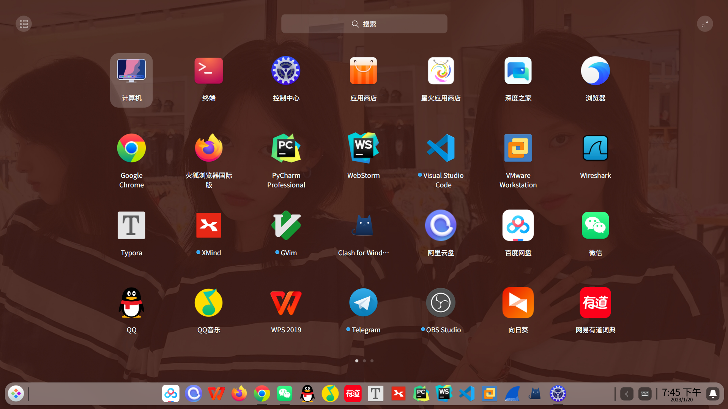Open Youdao dictionary from the dock
The width and height of the screenshot is (728, 409).
click(x=353, y=394)
